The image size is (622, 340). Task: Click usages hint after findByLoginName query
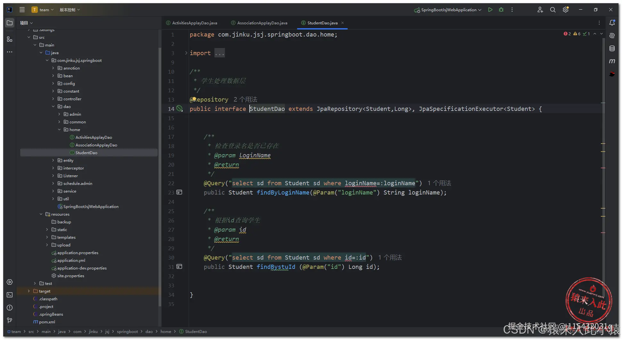(439, 183)
